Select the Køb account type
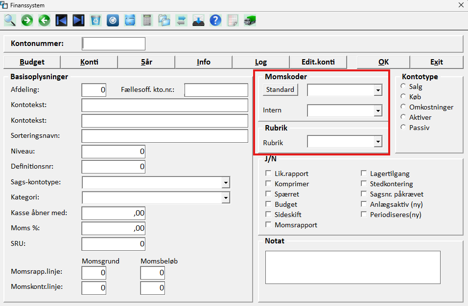Image resolution: width=468 pixels, height=306 pixels. [x=403, y=96]
